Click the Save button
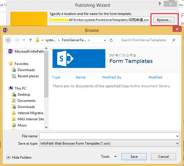Image resolution: width=184 pixels, height=166 pixels. tap(134, 157)
